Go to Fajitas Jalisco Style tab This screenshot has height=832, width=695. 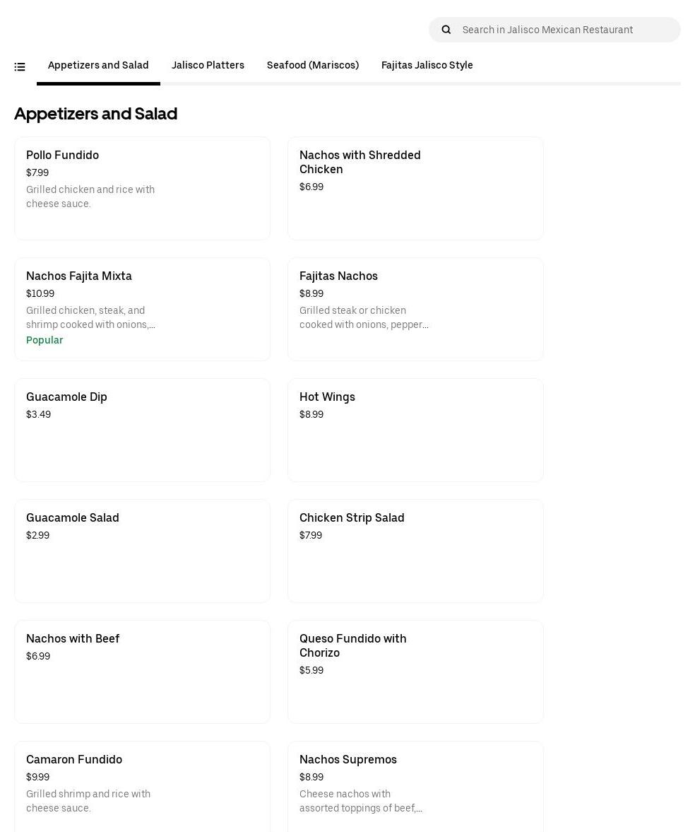tap(427, 66)
